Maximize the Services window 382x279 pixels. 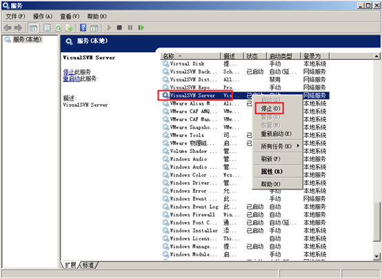click(369, 6)
